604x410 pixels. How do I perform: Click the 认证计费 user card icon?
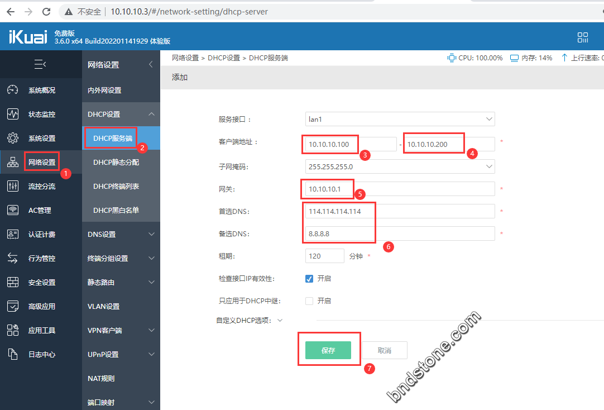(13, 234)
